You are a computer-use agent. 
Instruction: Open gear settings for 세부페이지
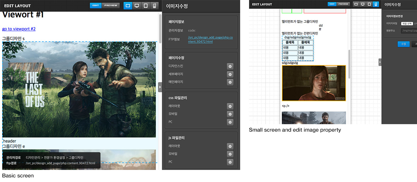[x=230, y=74]
